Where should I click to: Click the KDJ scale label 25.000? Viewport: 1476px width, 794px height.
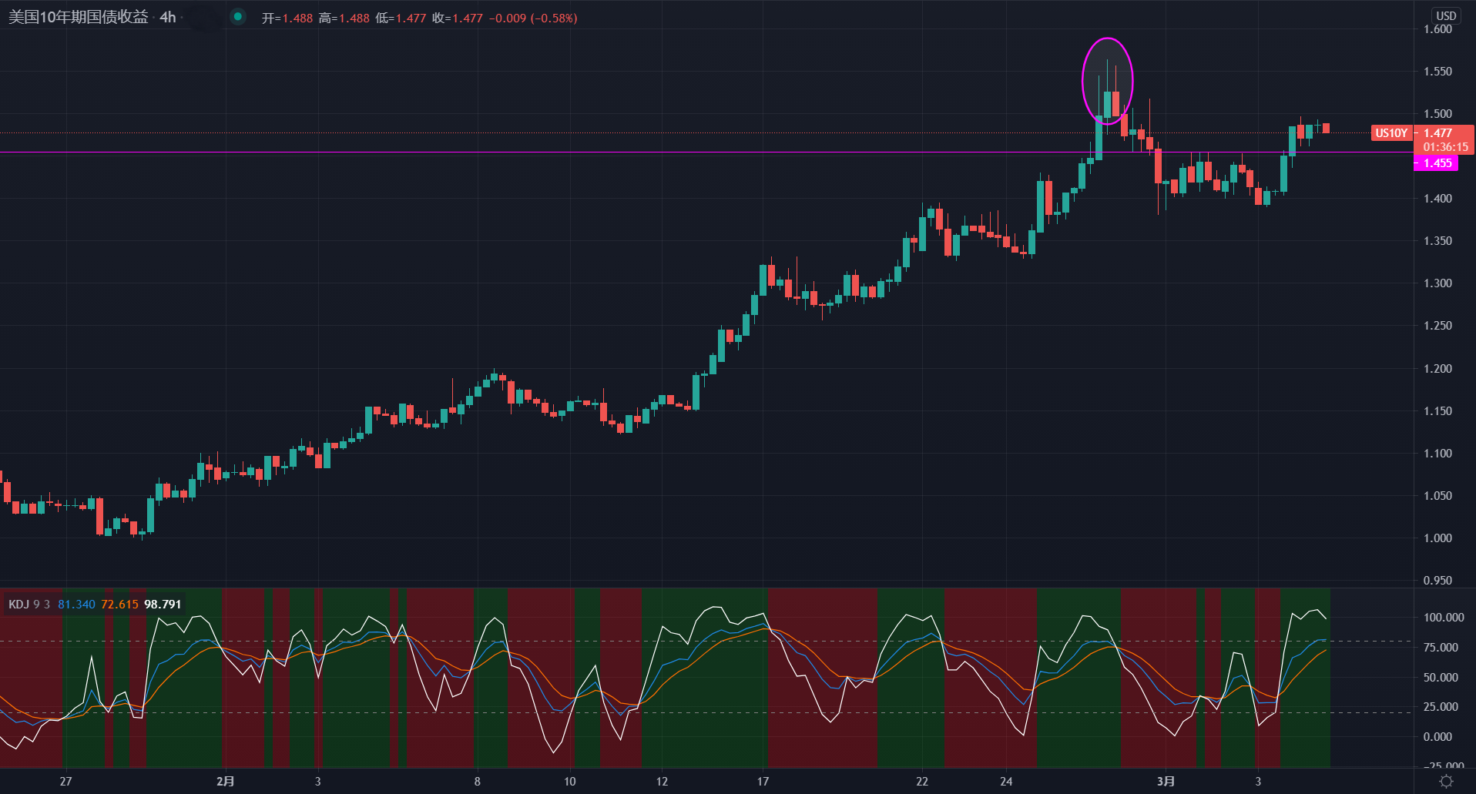(1441, 707)
